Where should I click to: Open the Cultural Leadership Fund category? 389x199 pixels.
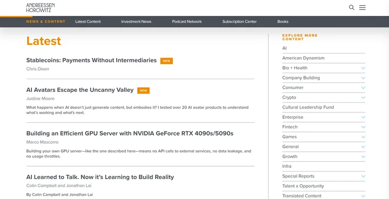(x=308, y=107)
